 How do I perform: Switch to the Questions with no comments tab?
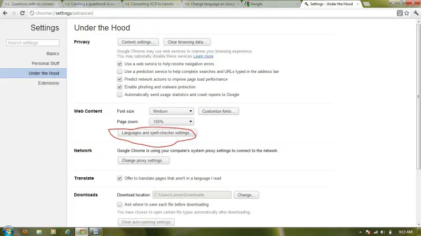[32, 4]
